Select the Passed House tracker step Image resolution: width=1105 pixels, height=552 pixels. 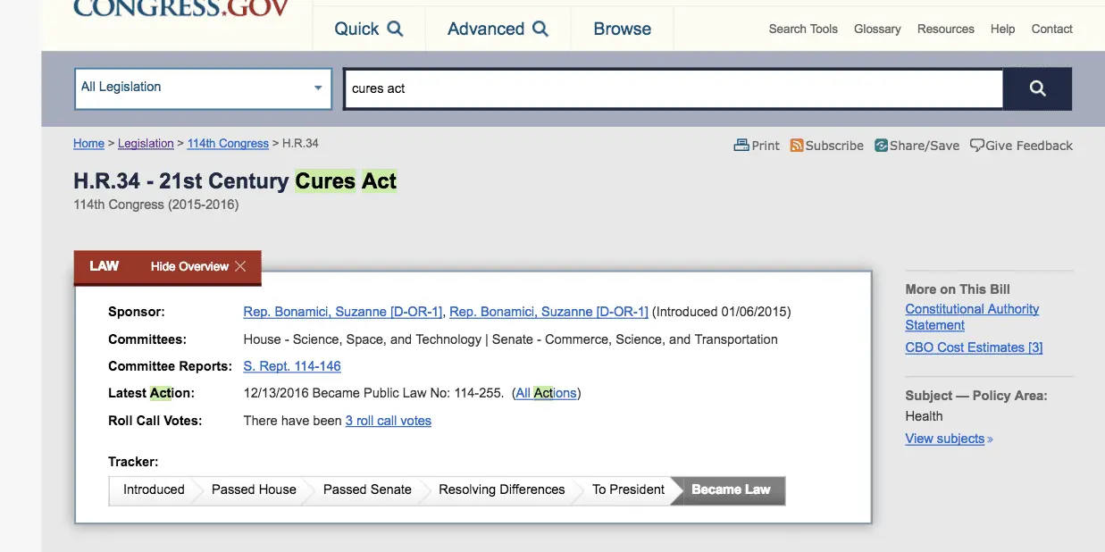pyautogui.click(x=254, y=489)
